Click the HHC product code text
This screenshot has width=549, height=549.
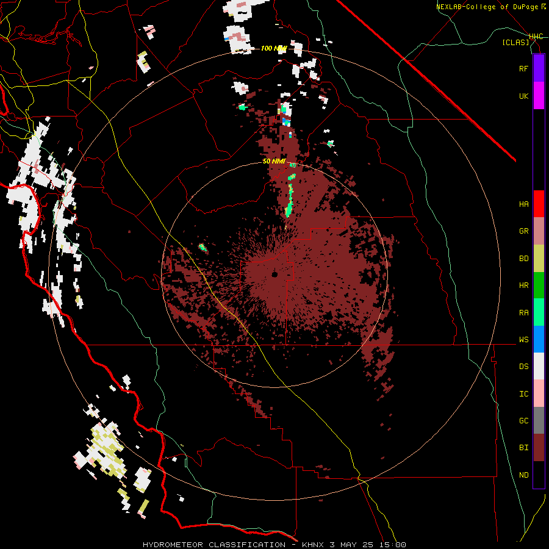click(x=536, y=37)
